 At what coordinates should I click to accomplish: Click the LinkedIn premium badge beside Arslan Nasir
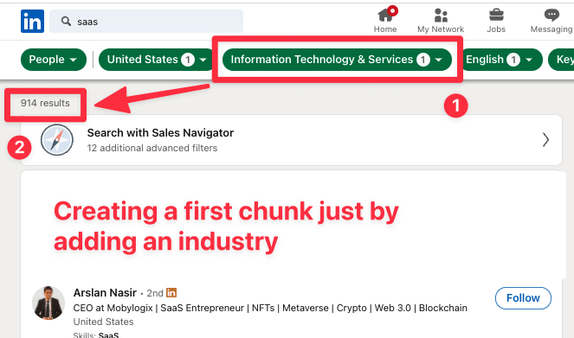[x=171, y=293]
